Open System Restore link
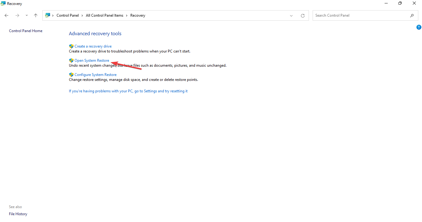This screenshot has height=222, width=422. click(x=92, y=61)
